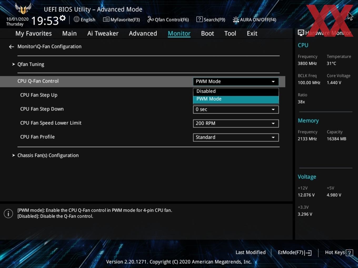Open CPU Fan Step Down dropdown

(236, 109)
